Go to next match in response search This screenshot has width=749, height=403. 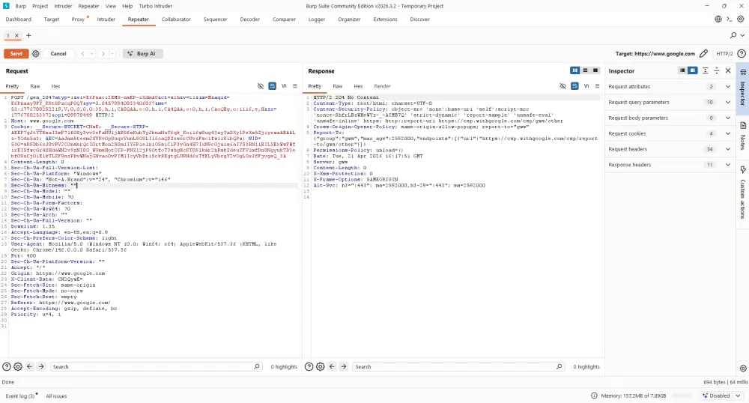point(344,367)
